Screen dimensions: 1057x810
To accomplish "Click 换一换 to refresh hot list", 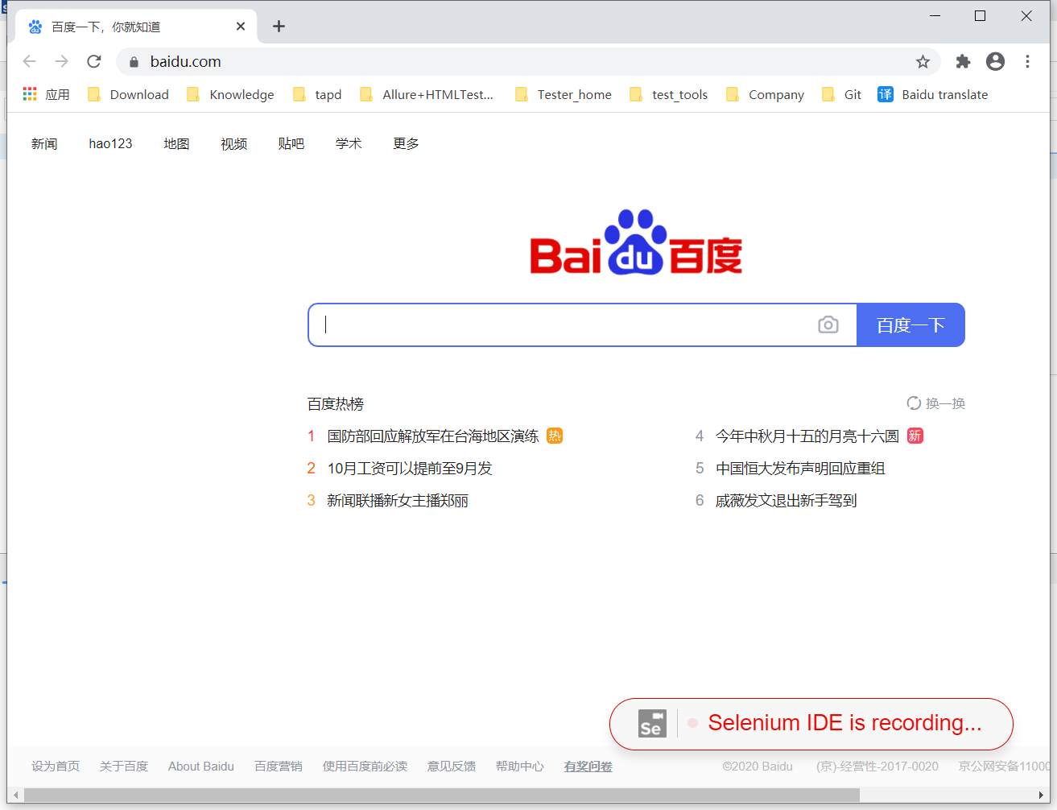I will 936,403.
